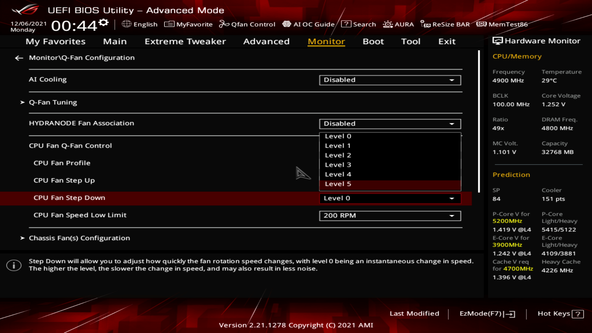The height and width of the screenshot is (333, 592).
Task: Click the Search question mark icon
Action: (346, 24)
